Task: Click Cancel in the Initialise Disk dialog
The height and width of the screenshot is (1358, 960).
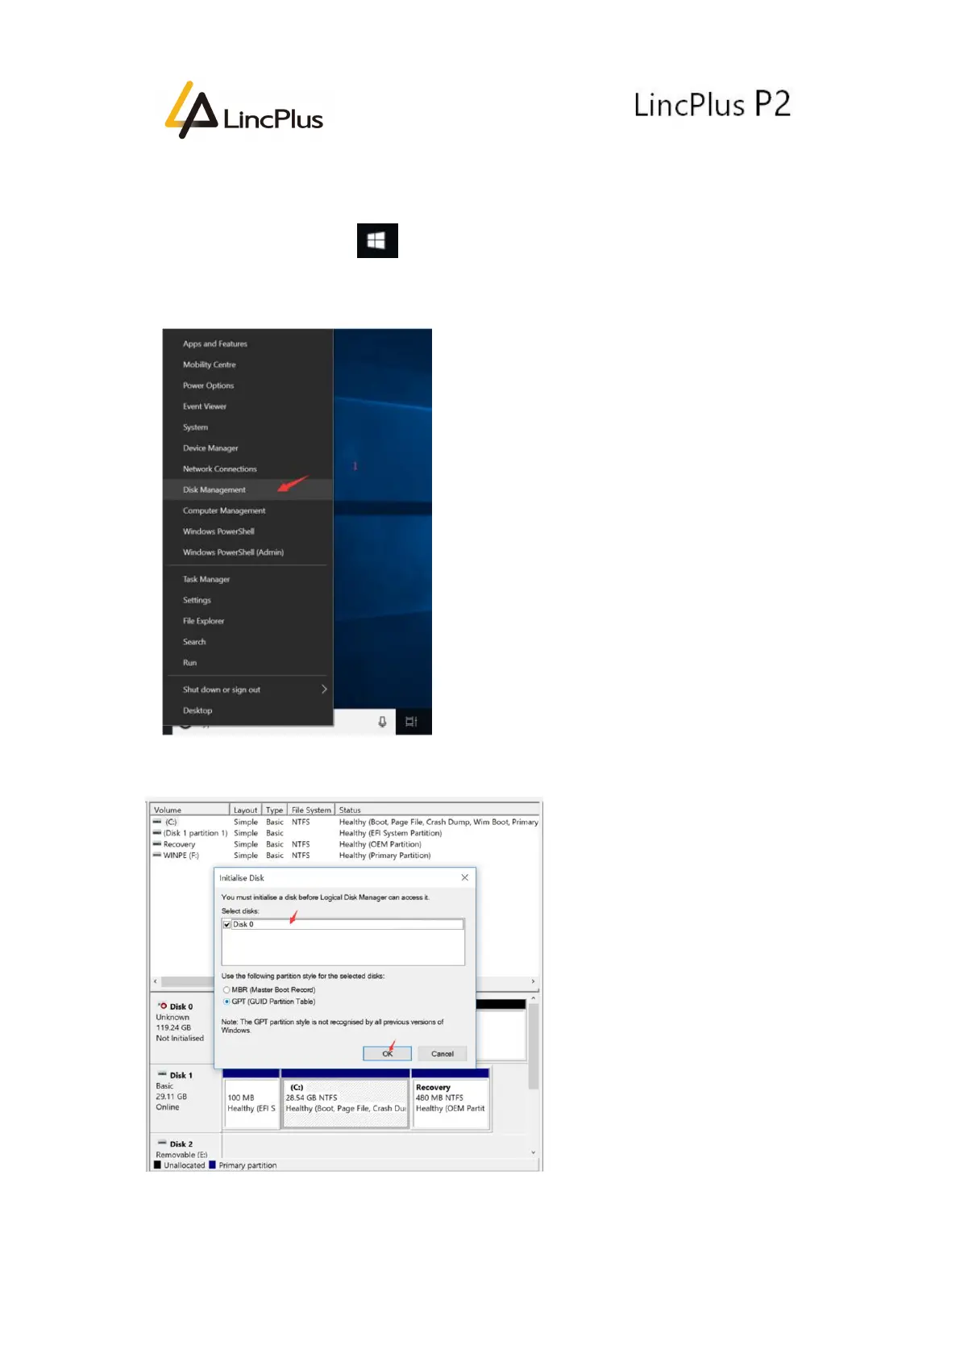Action: pos(443,1053)
